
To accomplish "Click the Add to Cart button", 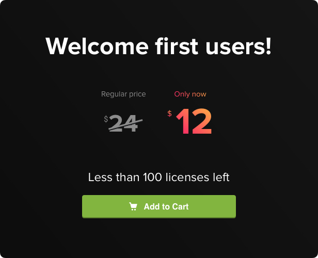I will (x=159, y=206).
